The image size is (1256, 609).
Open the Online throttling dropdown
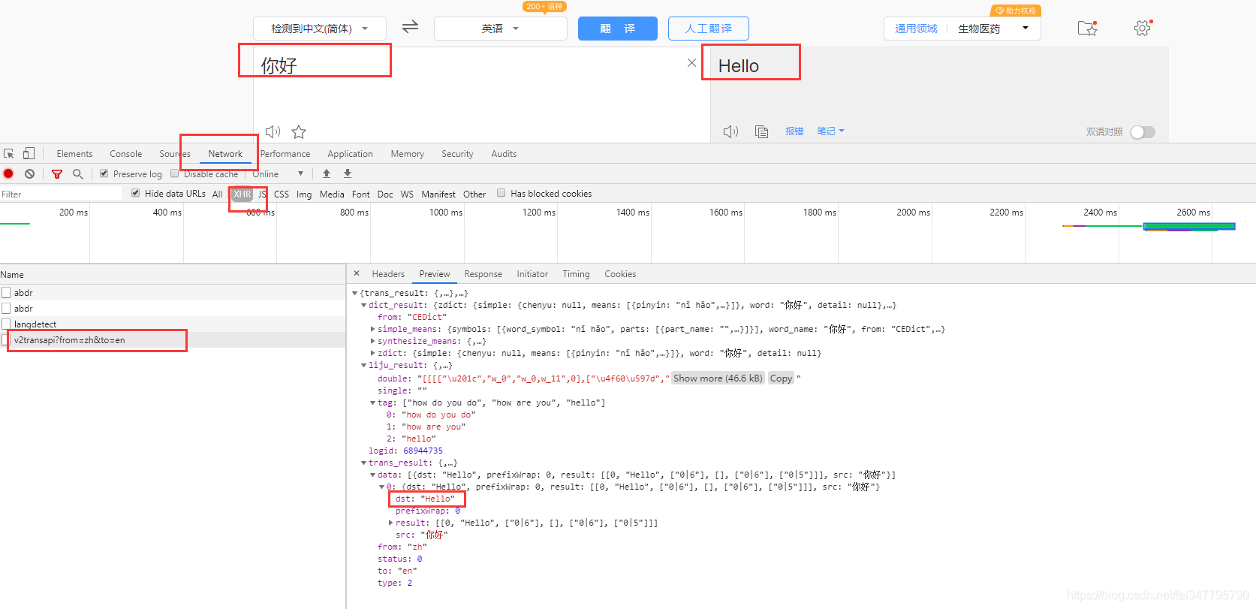click(x=278, y=173)
